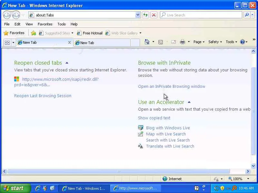Click the Microsoft logo beside the closed tab
The image size is (258, 193).
17,79
